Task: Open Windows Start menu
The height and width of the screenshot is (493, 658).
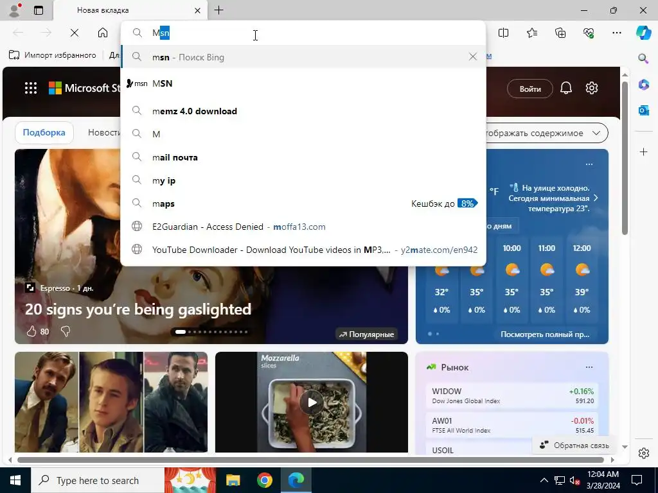Action: (15, 480)
